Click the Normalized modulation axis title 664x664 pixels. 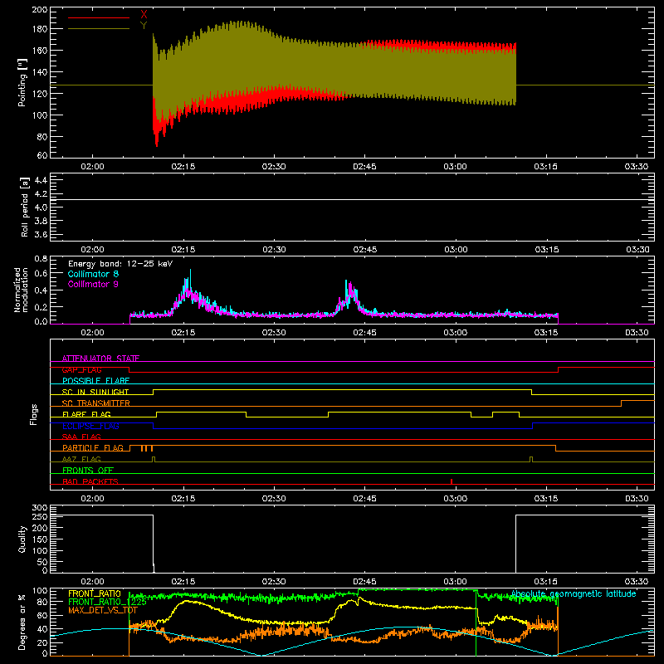point(21,290)
